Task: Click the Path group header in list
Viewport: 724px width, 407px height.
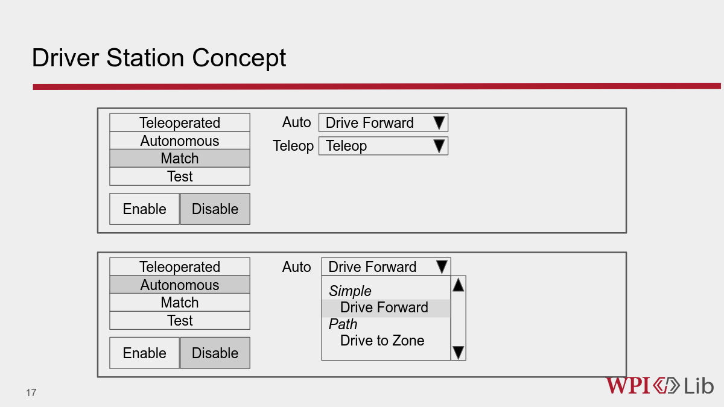Action: (x=343, y=324)
